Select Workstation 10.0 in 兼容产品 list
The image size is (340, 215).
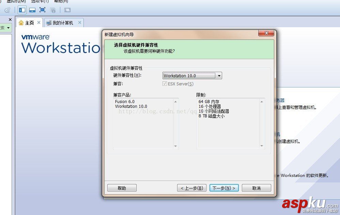[131, 106]
